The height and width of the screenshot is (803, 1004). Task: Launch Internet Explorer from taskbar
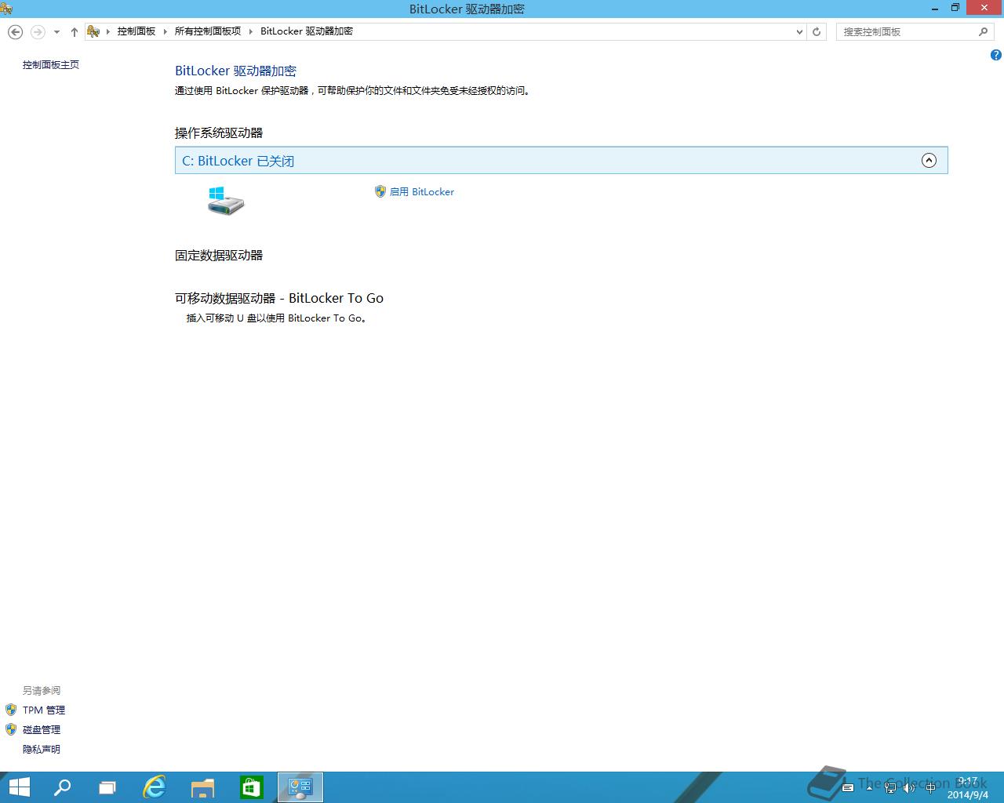coord(155,787)
